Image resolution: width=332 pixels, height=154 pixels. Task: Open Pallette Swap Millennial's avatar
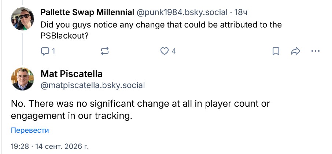click(x=22, y=19)
